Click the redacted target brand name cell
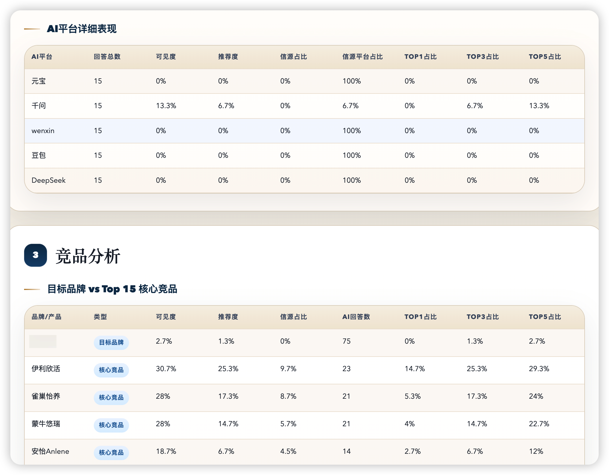The width and height of the screenshot is (609, 475). pyautogui.click(x=43, y=341)
